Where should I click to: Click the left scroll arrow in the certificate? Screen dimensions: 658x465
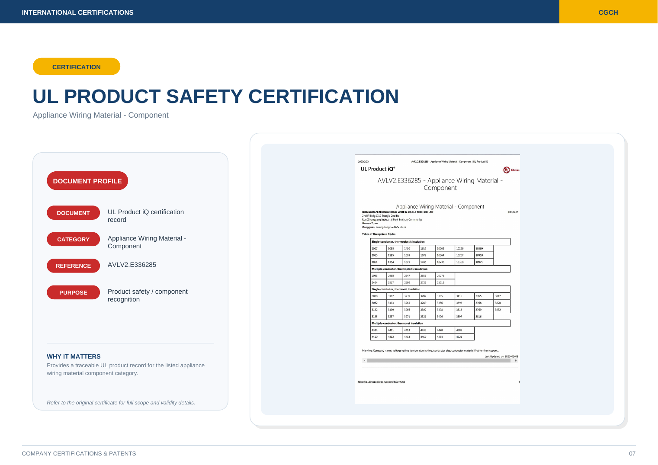pos(365,360)
